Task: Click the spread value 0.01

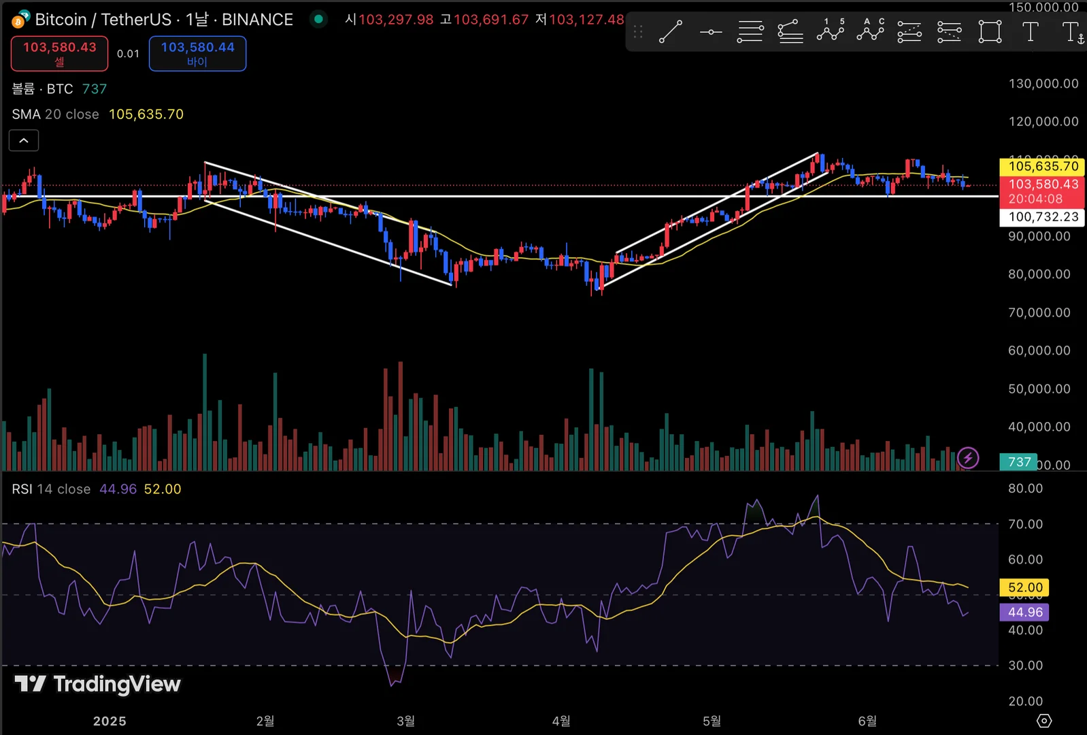Action: pos(128,54)
